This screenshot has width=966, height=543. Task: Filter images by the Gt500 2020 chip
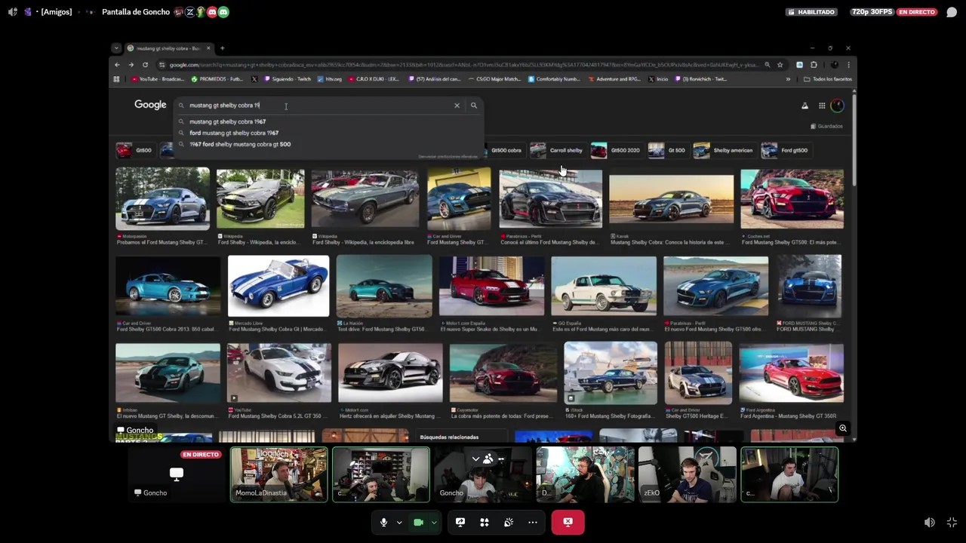click(616, 150)
